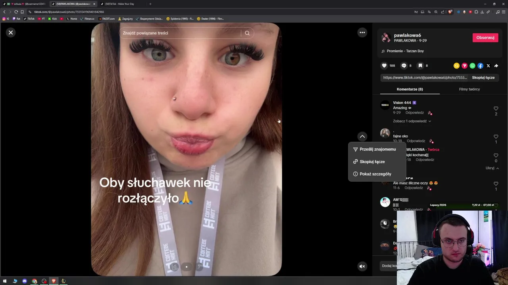Screen dimensions: 508x285
Task: Share the post via X icon
Action: (x=488, y=66)
